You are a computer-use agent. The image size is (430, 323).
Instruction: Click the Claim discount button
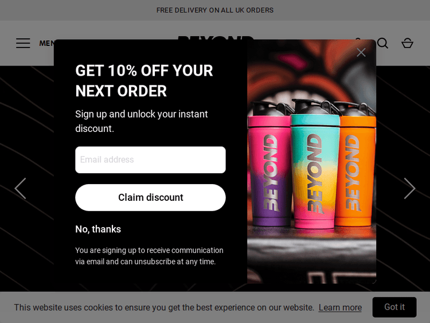150,197
